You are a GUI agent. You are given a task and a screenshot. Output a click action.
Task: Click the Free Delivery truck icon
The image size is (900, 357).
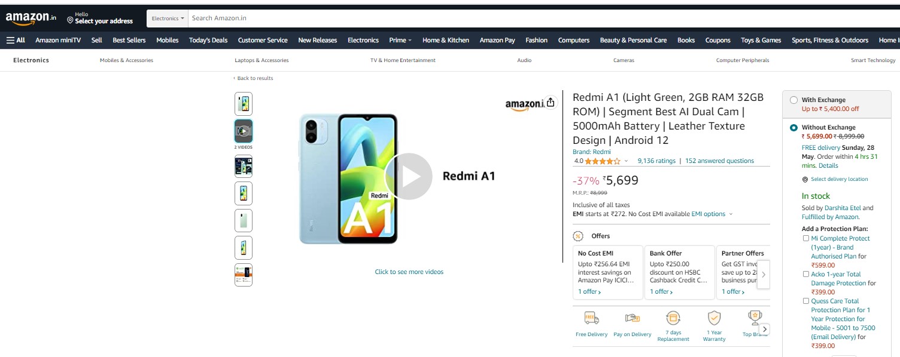[591, 318]
